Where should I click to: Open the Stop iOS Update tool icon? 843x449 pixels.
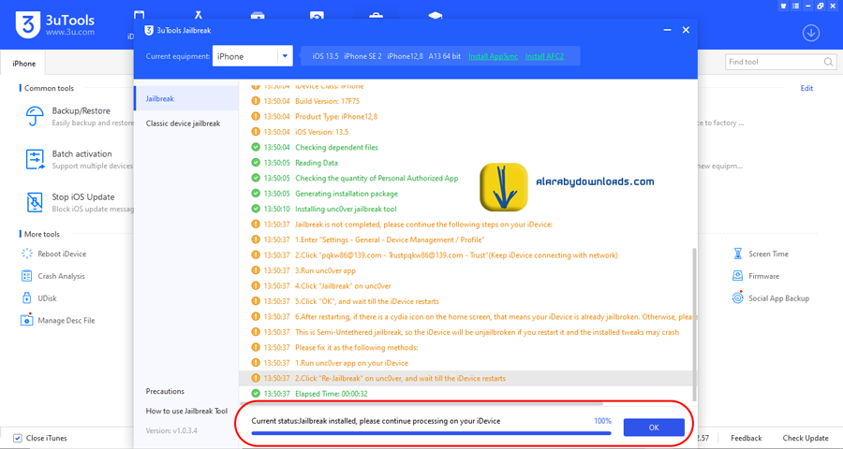coord(35,202)
